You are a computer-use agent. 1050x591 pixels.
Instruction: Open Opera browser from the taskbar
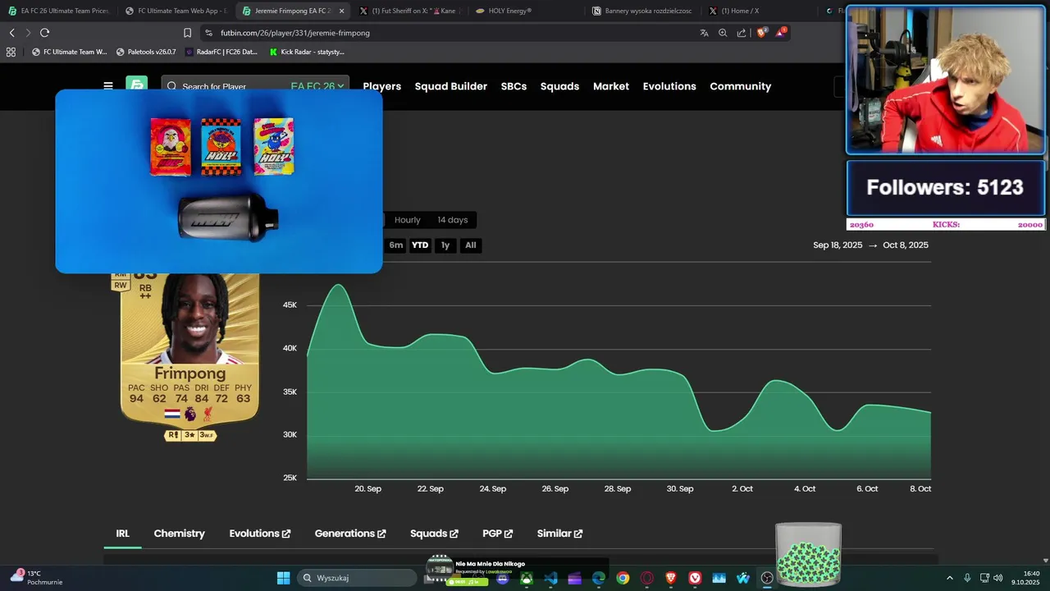(647, 578)
